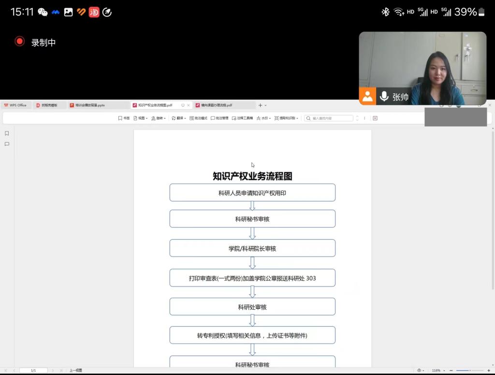Click the search input field in toolbar
Image resolution: width=495 pixels, height=375 pixels.
coord(332,118)
